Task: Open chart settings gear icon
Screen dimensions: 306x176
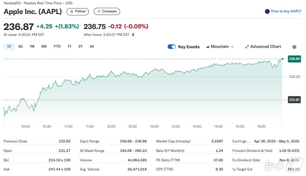Action: [x=294, y=47]
